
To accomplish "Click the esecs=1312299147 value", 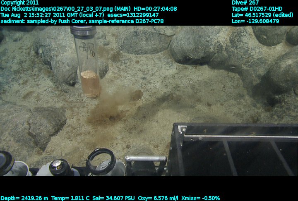I will [130, 15].
